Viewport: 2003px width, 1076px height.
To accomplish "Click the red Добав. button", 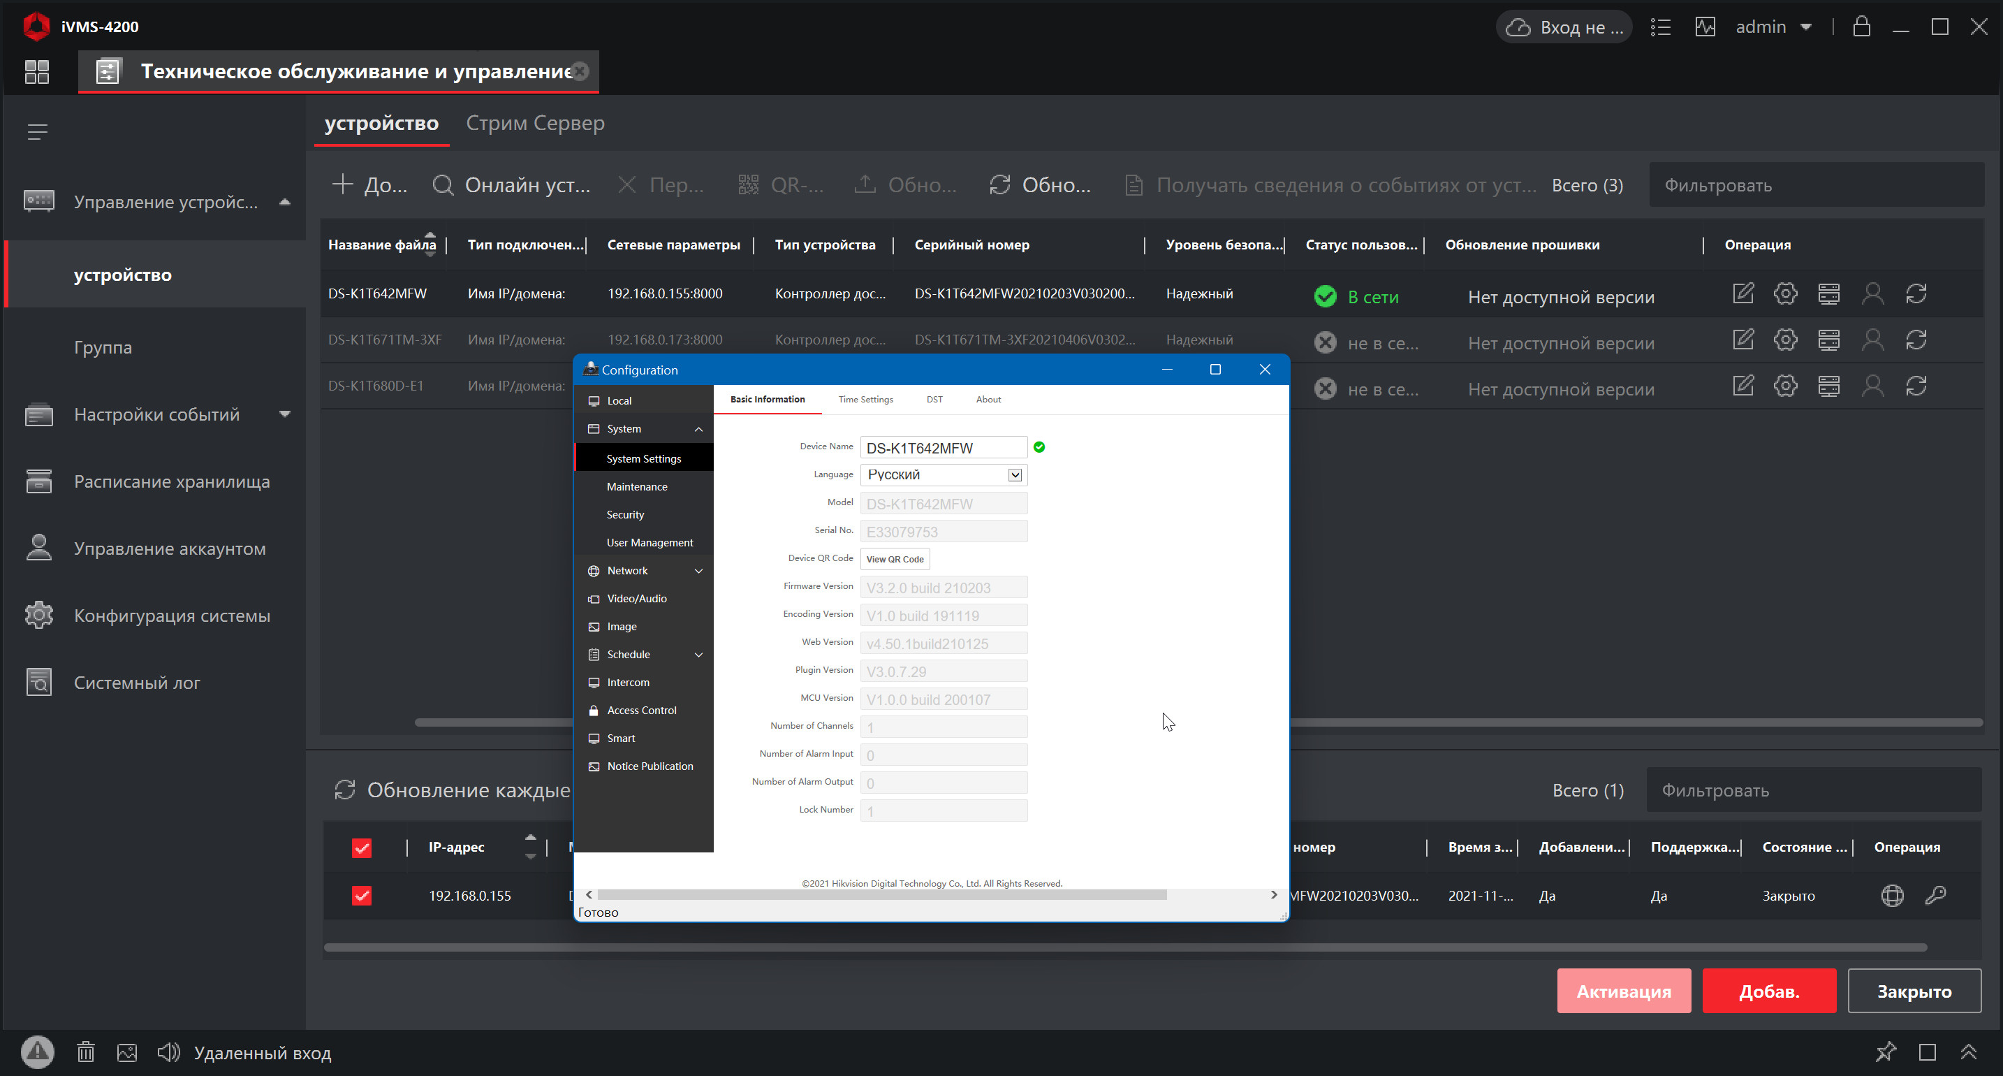I will point(1768,991).
